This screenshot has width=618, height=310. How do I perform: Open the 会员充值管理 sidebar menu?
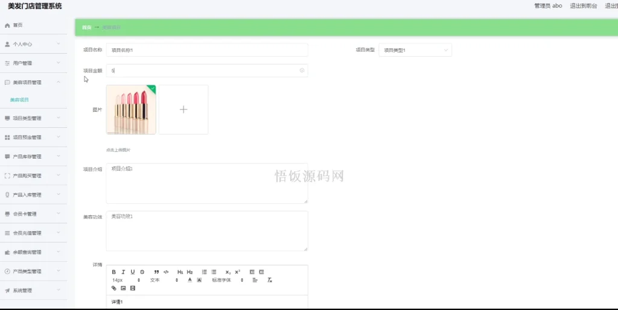(x=34, y=233)
